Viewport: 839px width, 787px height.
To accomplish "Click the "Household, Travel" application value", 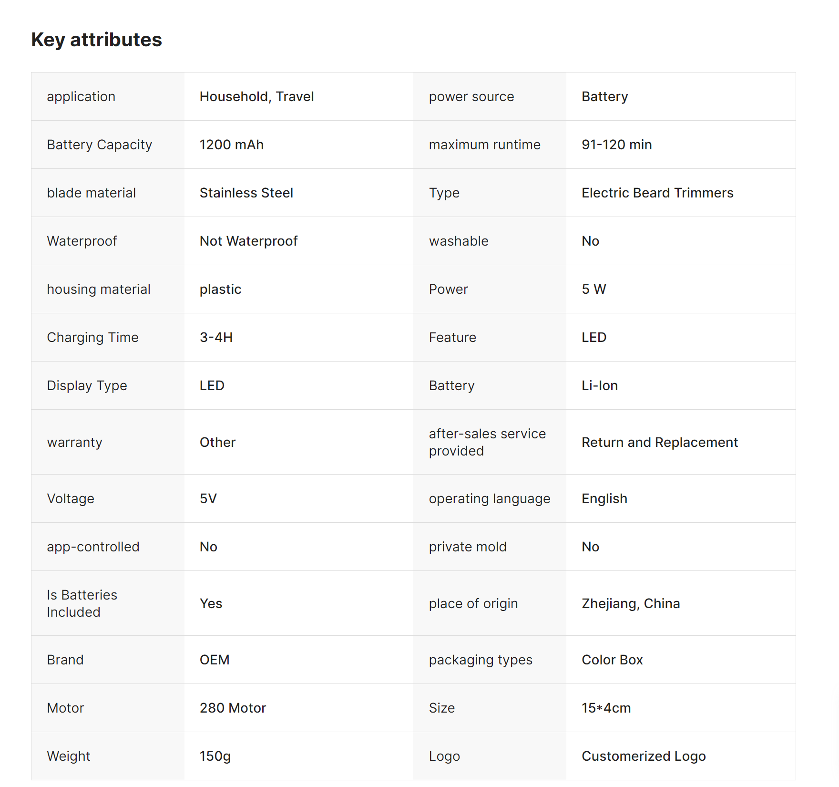I will click(x=256, y=96).
